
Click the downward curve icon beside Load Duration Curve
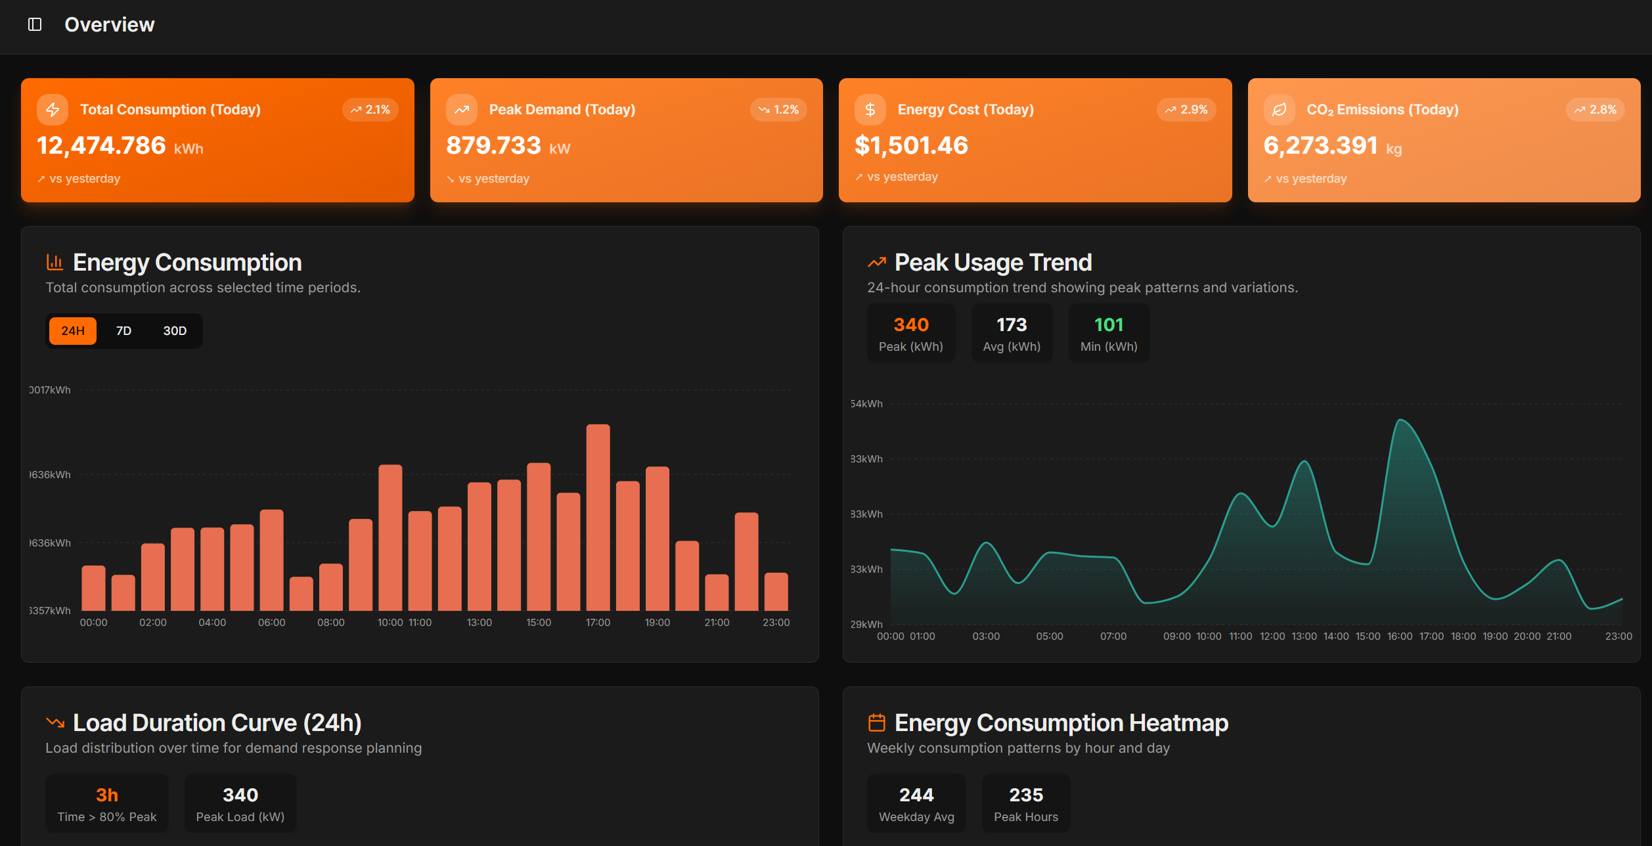tap(55, 721)
